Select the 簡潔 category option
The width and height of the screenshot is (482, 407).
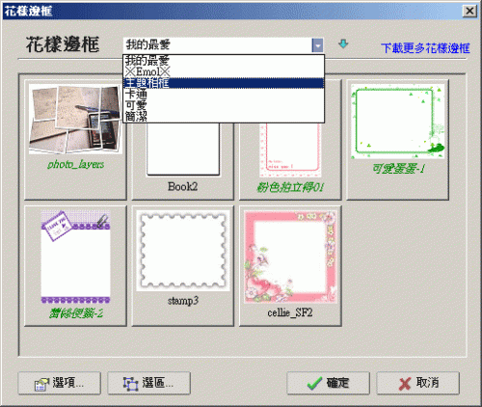click(x=224, y=116)
